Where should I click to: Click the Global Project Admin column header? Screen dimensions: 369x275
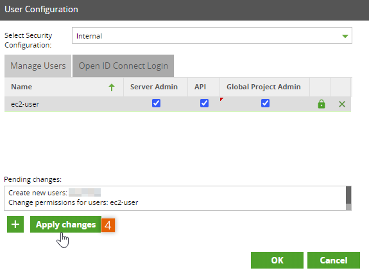264,87
